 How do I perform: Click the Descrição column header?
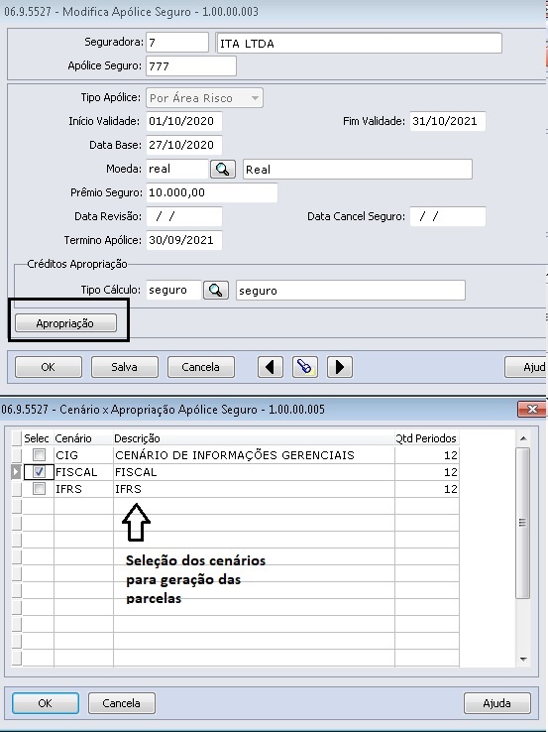pyautogui.click(x=254, y=438)
